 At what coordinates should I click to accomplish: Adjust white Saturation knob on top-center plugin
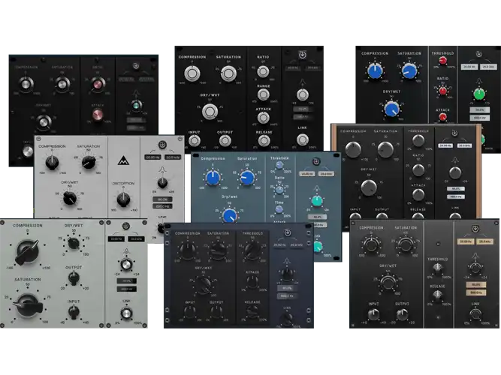click(228, 73)
